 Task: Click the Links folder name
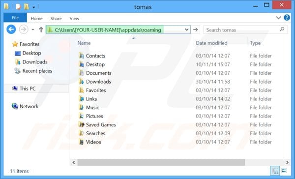tap(91, 99)
